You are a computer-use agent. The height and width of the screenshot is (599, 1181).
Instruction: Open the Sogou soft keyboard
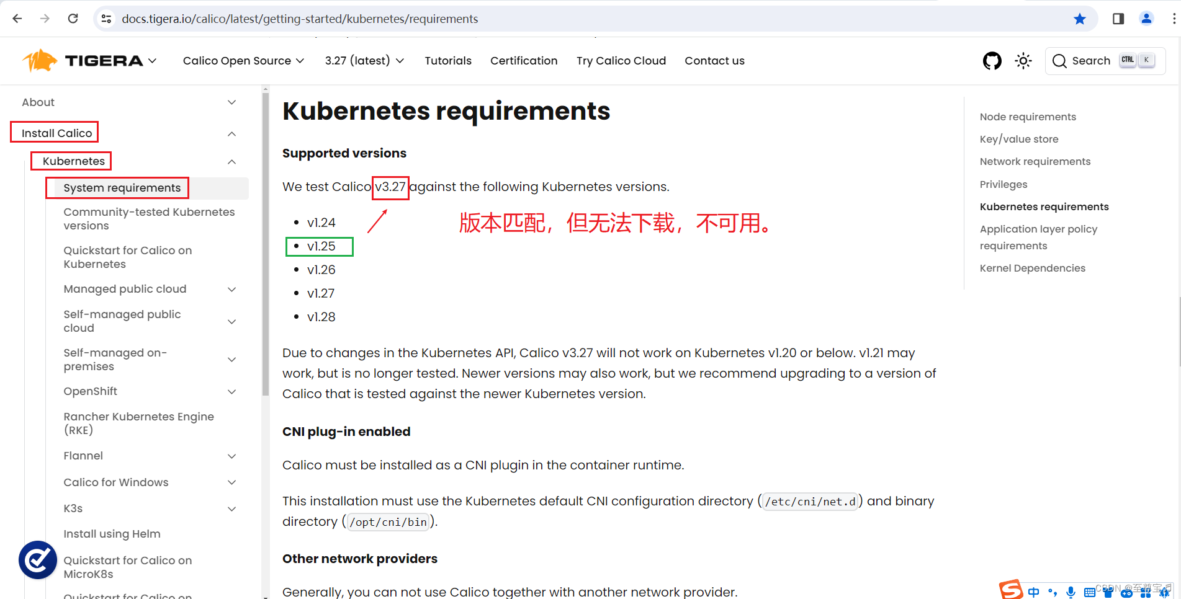point(1089,593)
